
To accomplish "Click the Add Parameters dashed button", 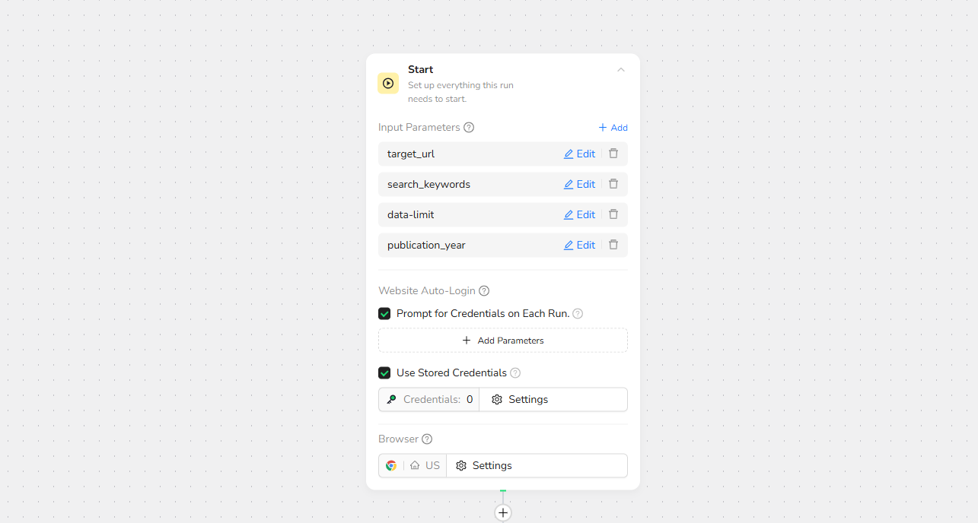I will (503, 341).
